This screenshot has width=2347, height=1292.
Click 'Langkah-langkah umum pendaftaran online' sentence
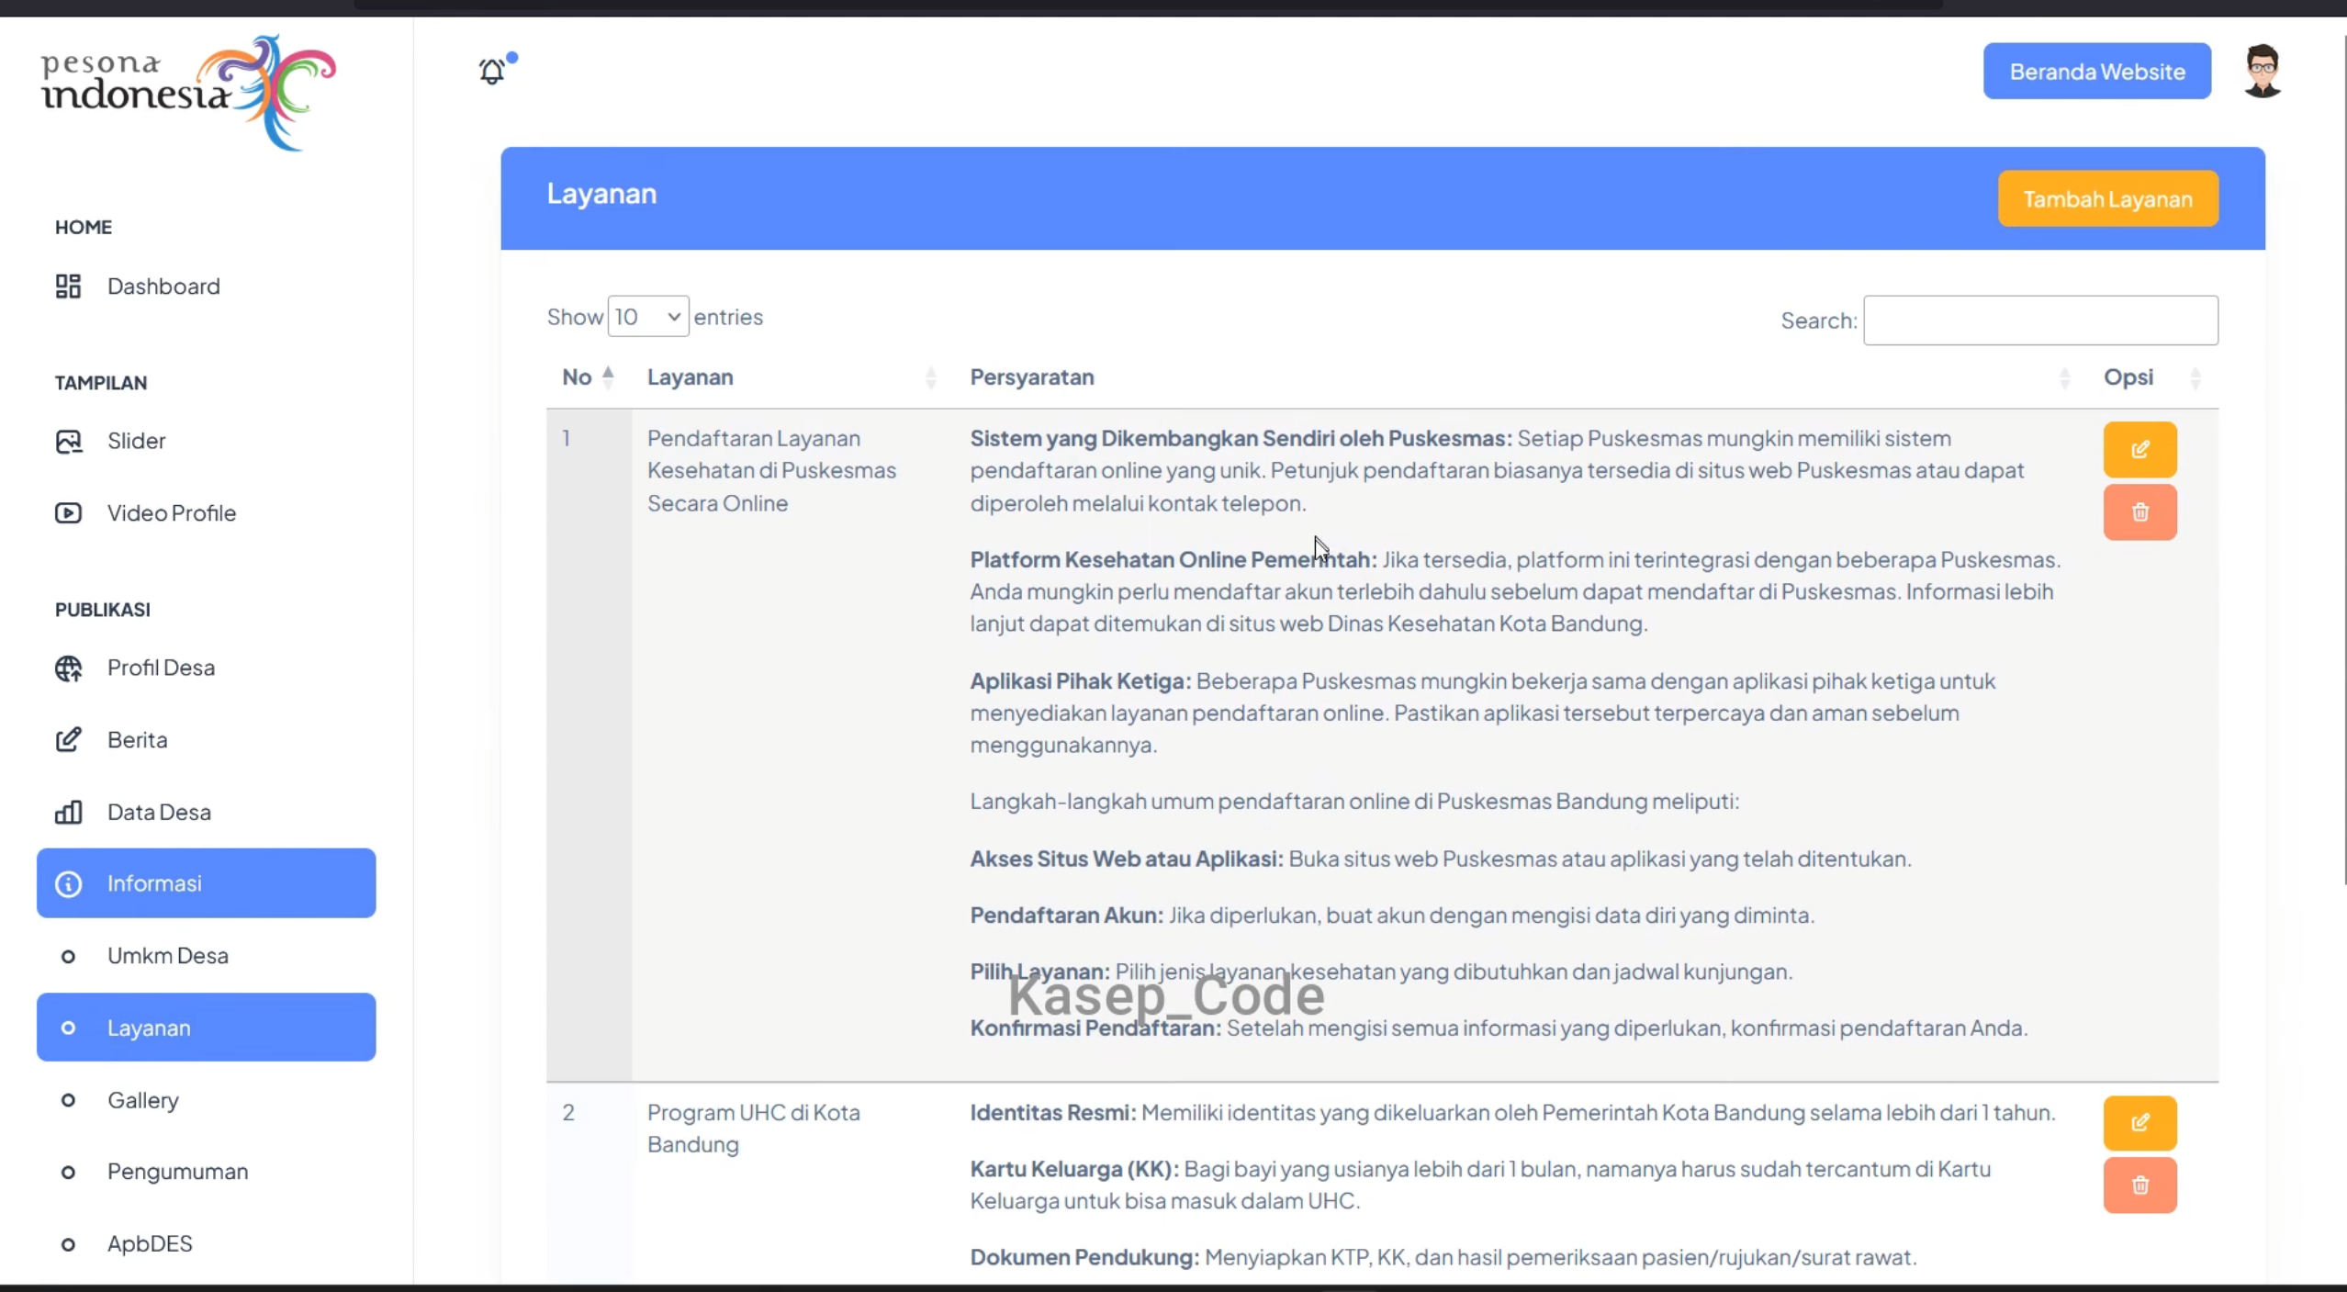(1354, 802)
